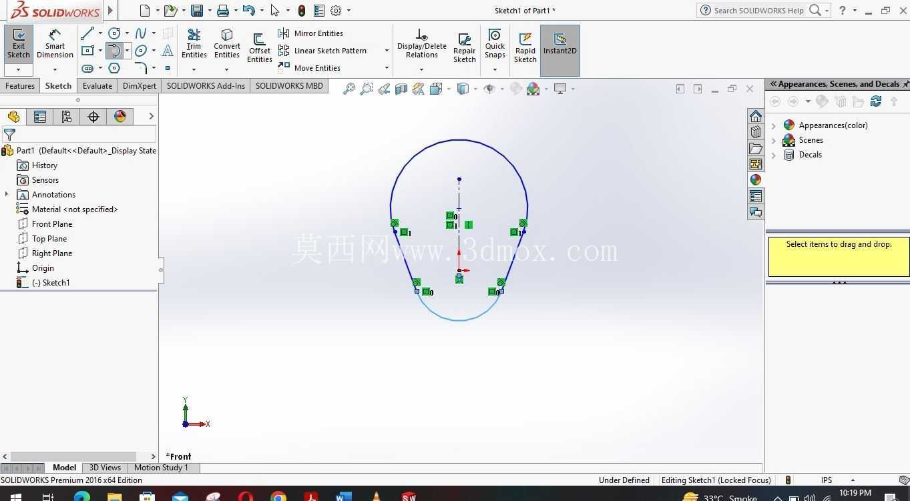Screen dimensions: 910x501
Task: Click Rebuild traffic light icon
Action: 302,11
